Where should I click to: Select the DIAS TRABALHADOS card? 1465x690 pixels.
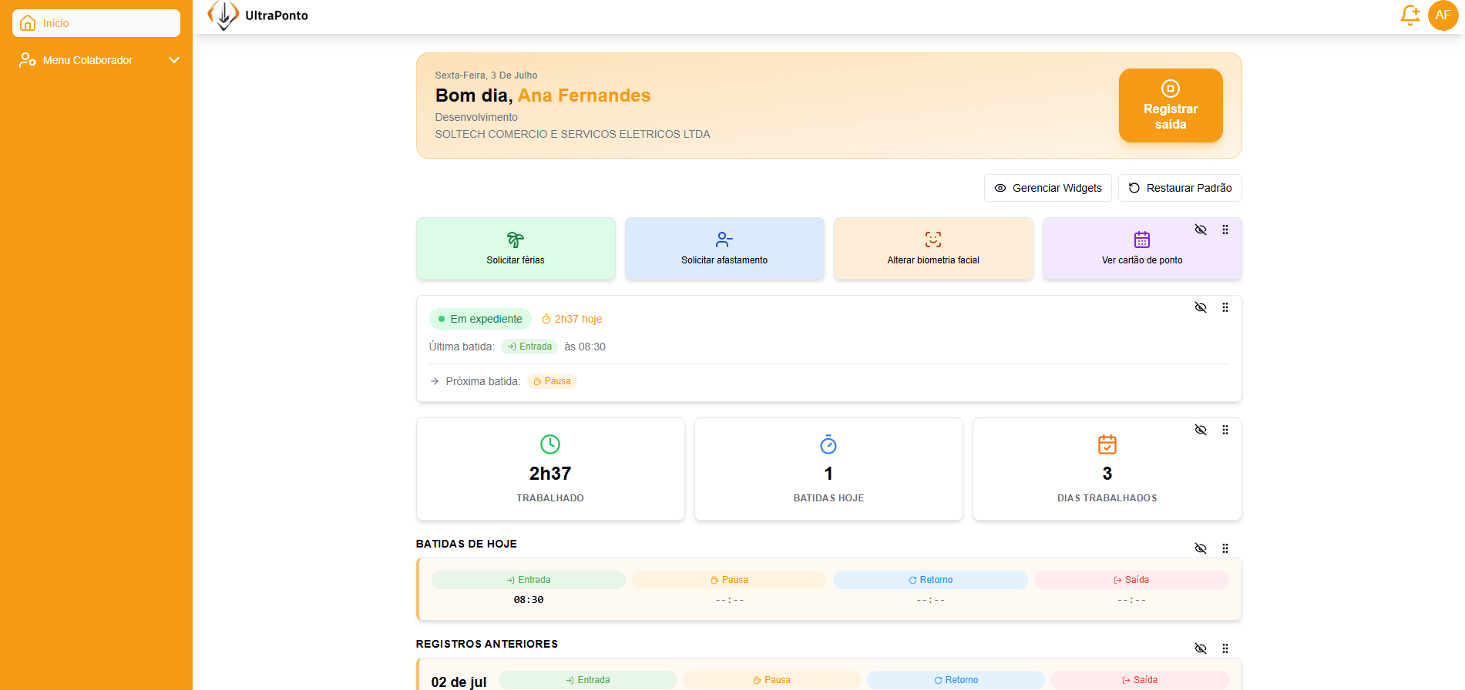point(1107,469)
